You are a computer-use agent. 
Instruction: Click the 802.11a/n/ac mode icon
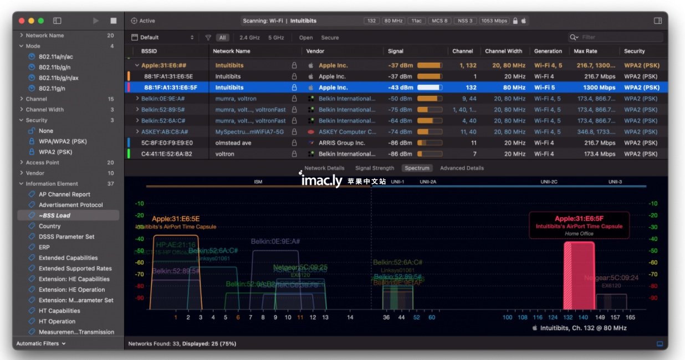tap(32, 56)
